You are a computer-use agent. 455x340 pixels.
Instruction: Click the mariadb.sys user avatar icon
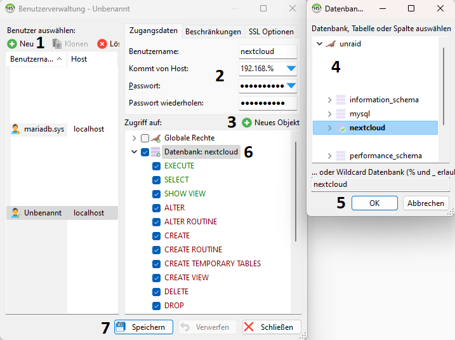tap(15, 129)
